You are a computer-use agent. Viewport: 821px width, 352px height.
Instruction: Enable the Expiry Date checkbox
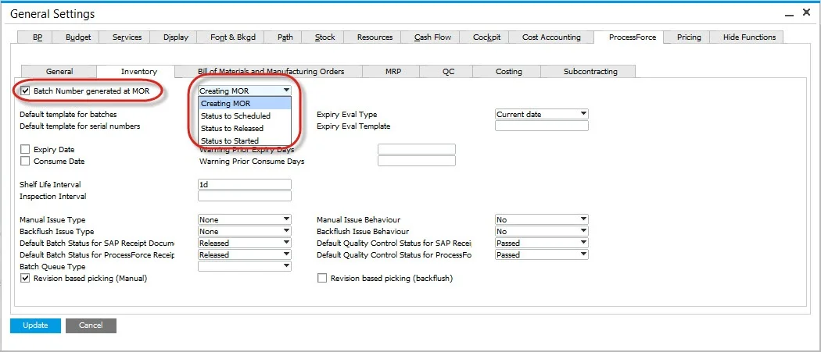point(26,150)
